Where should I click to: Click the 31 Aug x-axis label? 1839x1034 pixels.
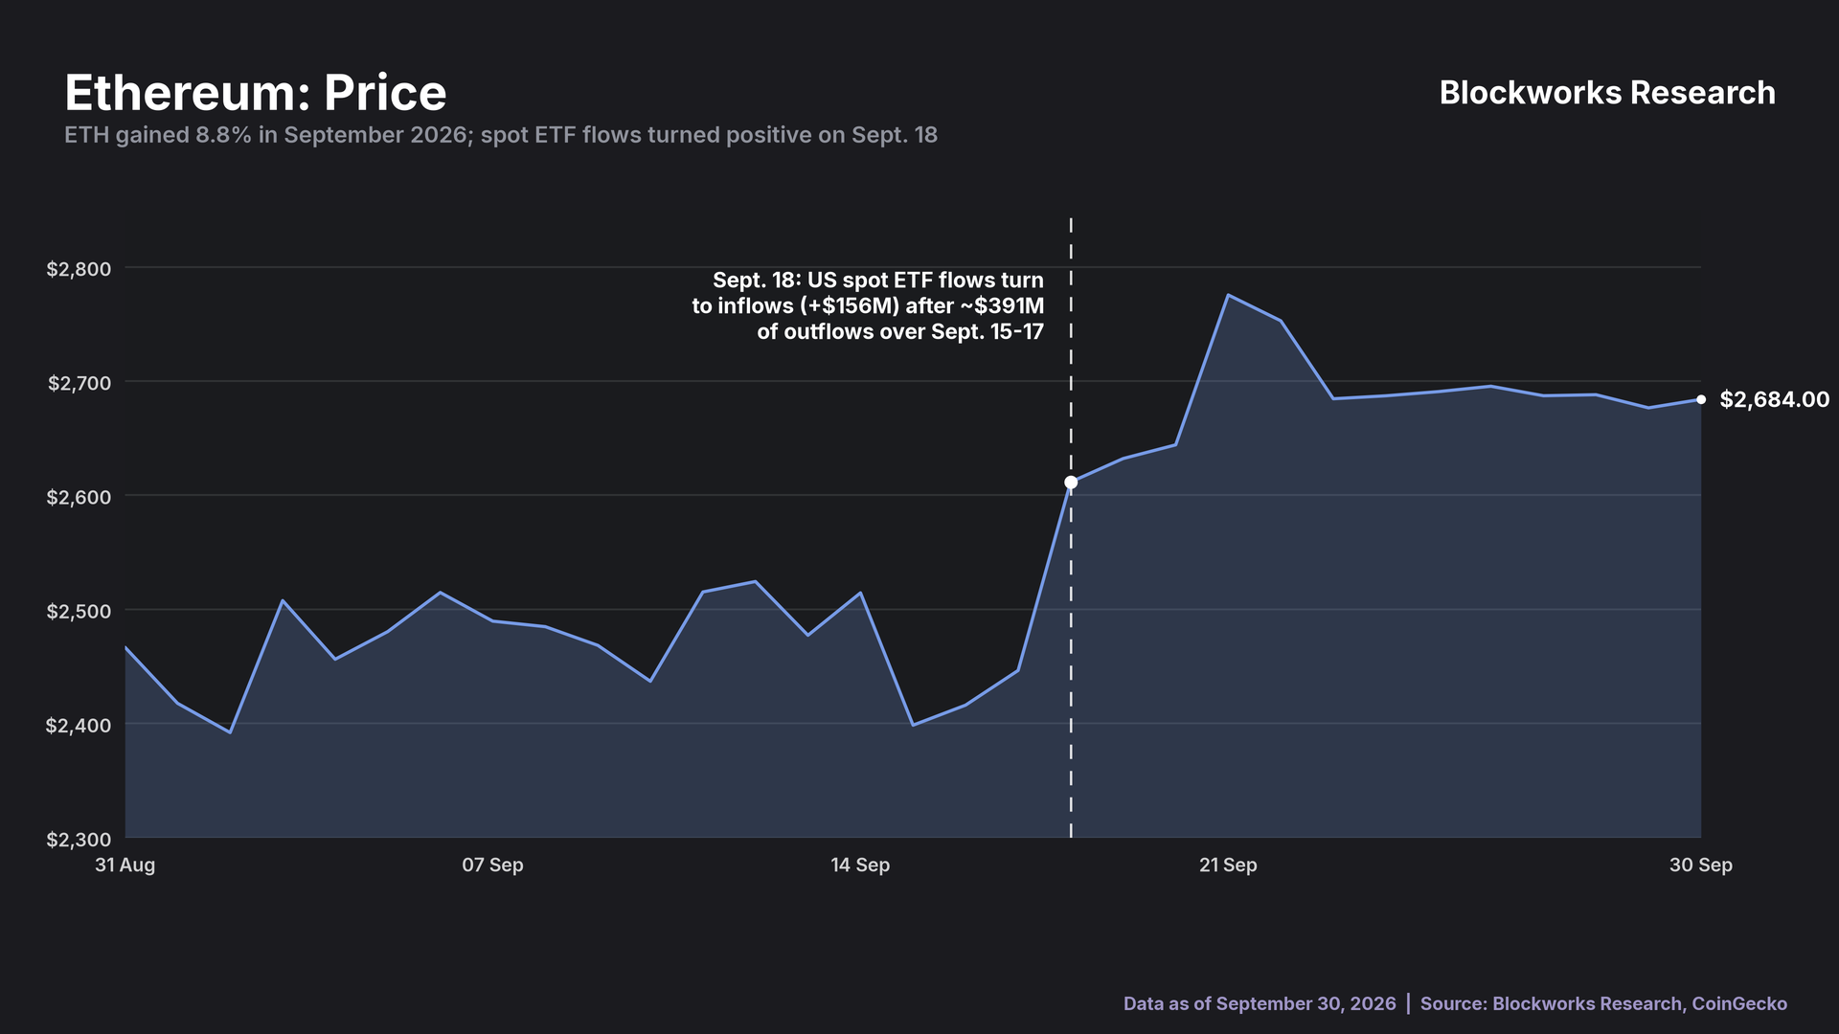click(125, 865)
